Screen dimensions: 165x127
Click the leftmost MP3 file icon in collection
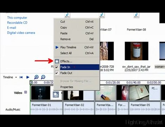67,15
